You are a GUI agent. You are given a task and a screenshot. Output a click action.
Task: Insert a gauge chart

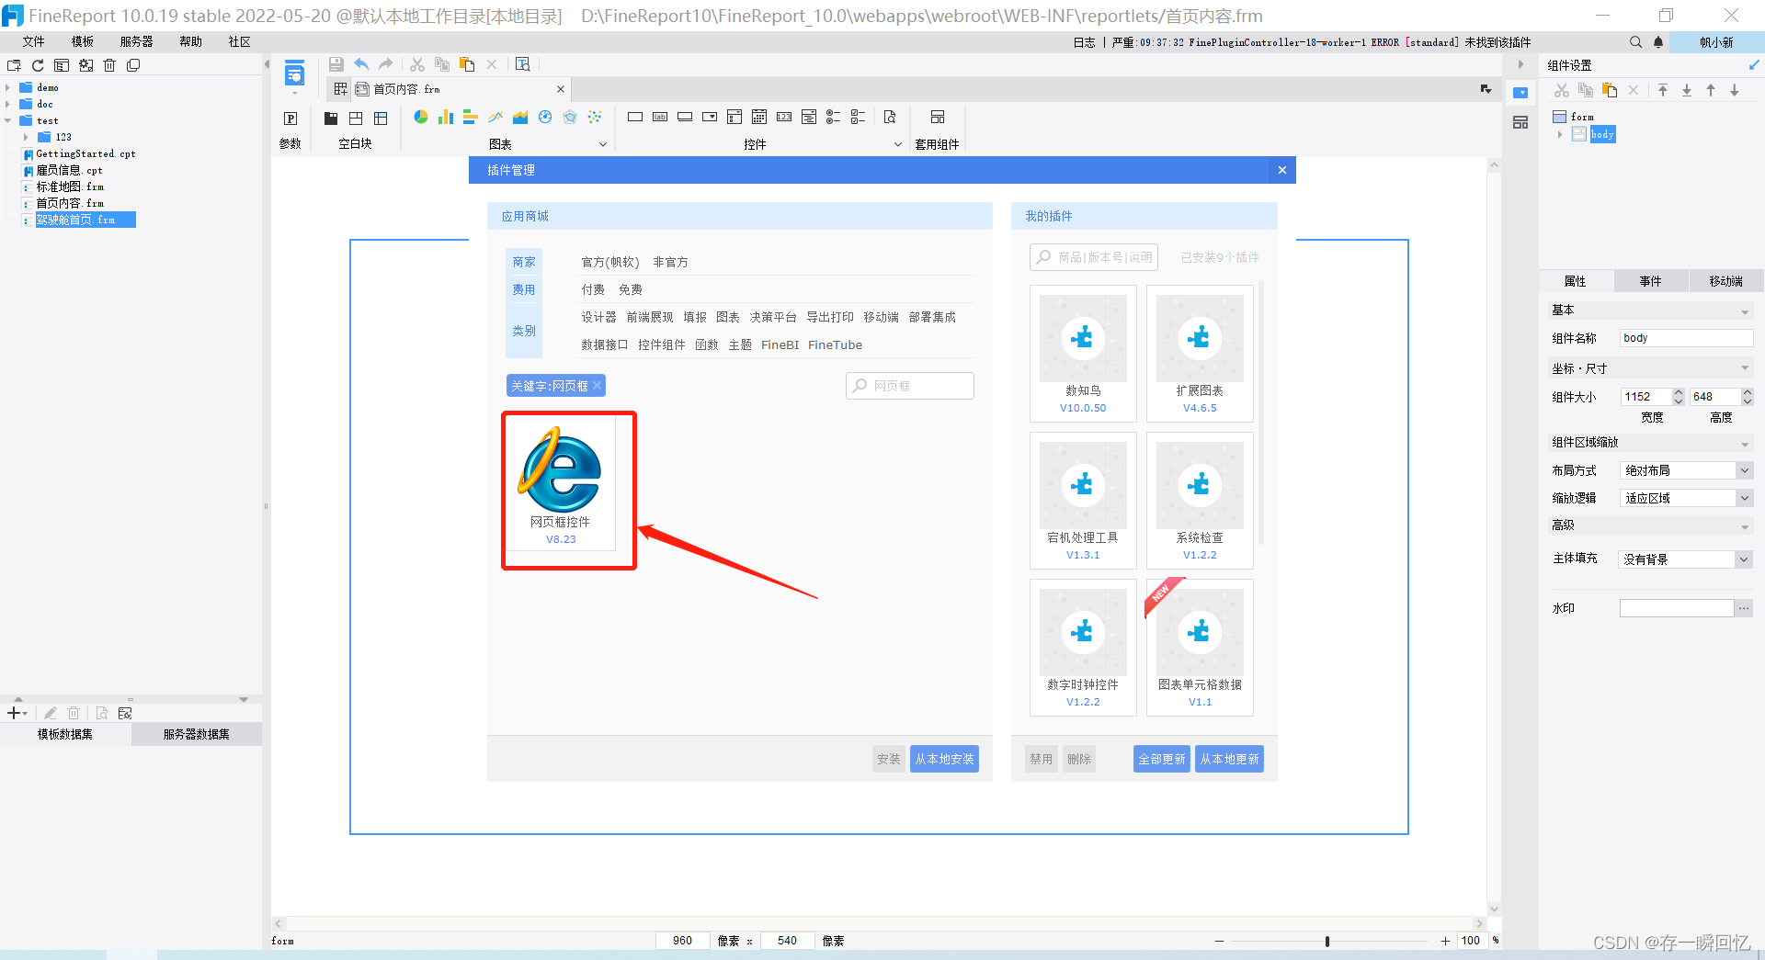(x=545, y=117)
